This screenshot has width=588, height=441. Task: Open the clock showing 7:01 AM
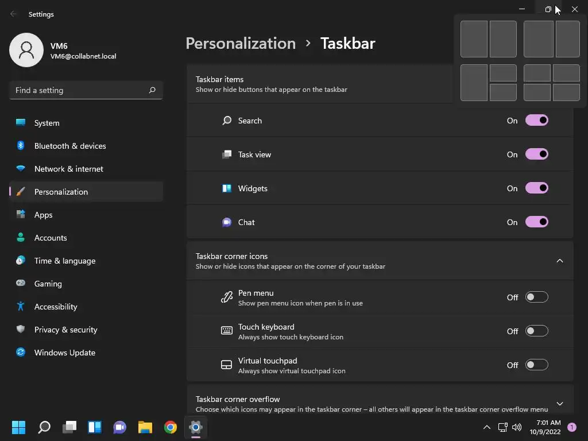(x=545, y=427)
